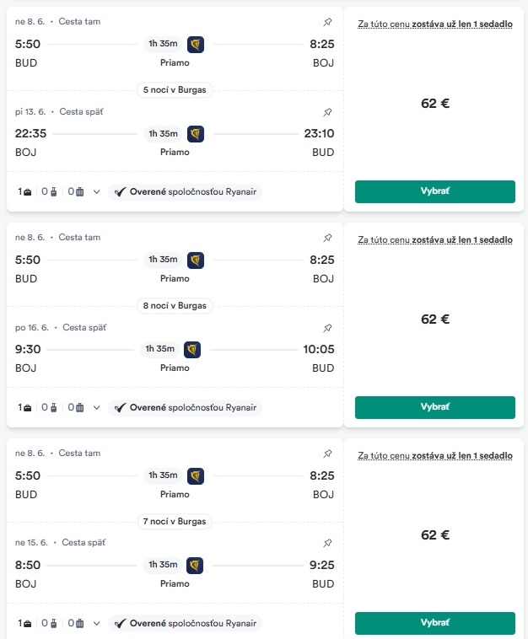Screen dimensions: 528x639
Task: Pin outbound flight in the 8 nocí card
Action: [327, 238]
